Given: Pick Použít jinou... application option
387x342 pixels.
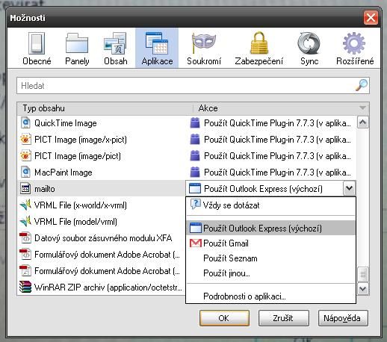Looking at the screenshot, I should pos(270,273).
